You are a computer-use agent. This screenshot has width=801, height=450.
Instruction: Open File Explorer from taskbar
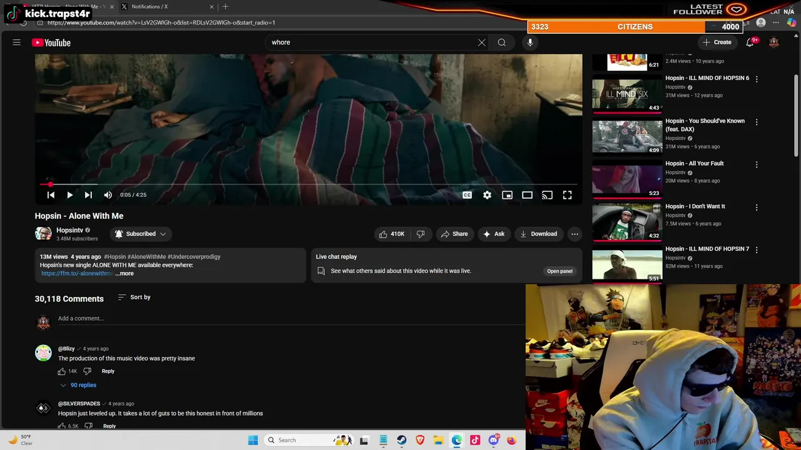coord(438,440)
